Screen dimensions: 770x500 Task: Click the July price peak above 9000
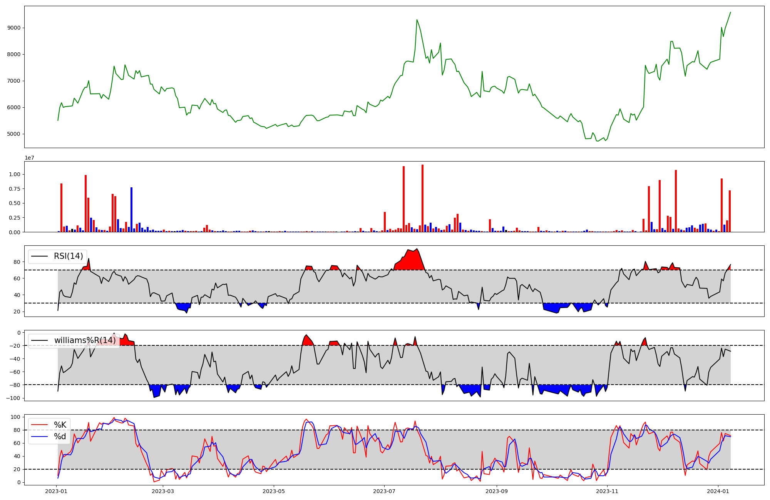pyautogui.click(x=417, y=20)
